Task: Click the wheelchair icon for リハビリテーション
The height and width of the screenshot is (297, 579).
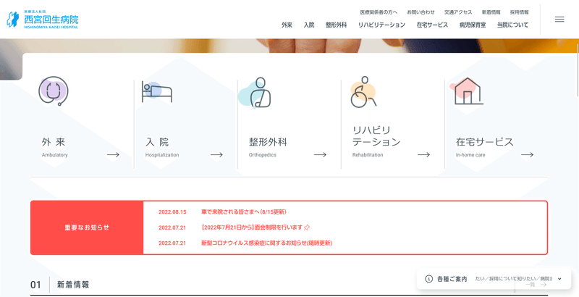Action: 363,92
